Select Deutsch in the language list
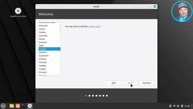 point(49,42)
